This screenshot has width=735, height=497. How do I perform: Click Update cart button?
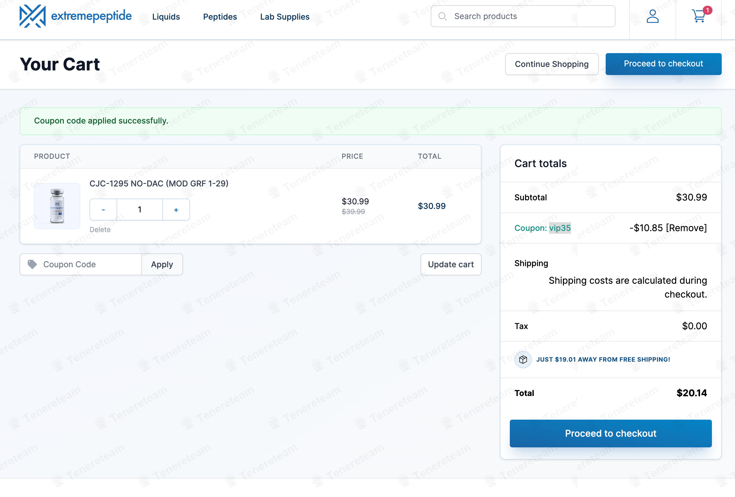(x=450, y=264)
